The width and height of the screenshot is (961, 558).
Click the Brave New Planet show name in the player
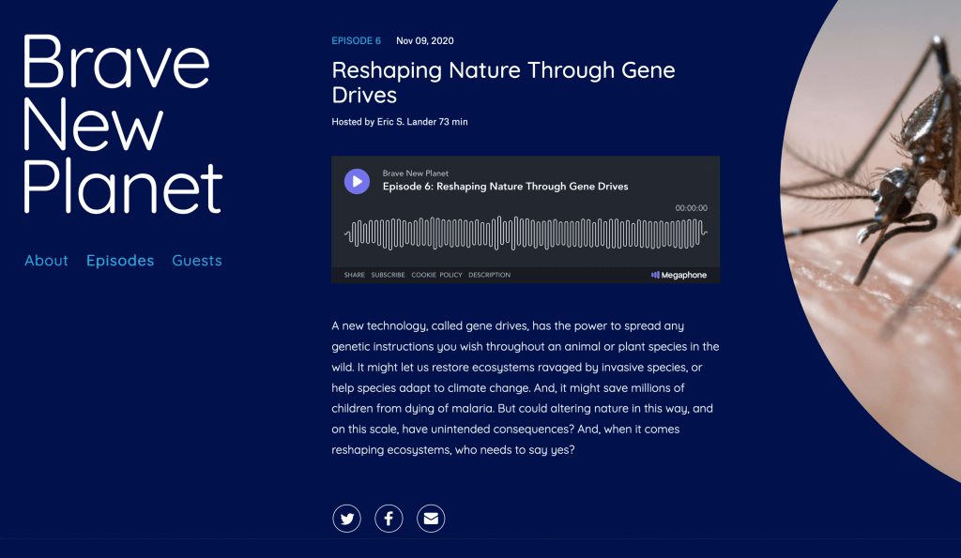[416, 173]
